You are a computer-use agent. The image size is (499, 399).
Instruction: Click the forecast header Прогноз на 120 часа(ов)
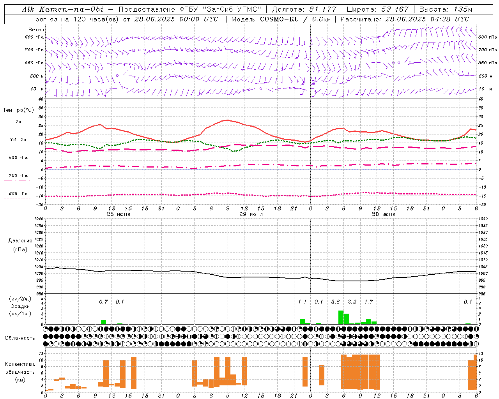75,19
